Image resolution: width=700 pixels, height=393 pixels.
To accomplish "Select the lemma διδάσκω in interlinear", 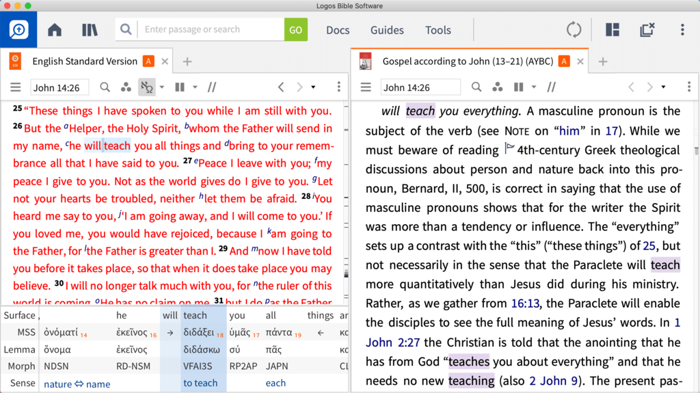I will pos(202,350).
